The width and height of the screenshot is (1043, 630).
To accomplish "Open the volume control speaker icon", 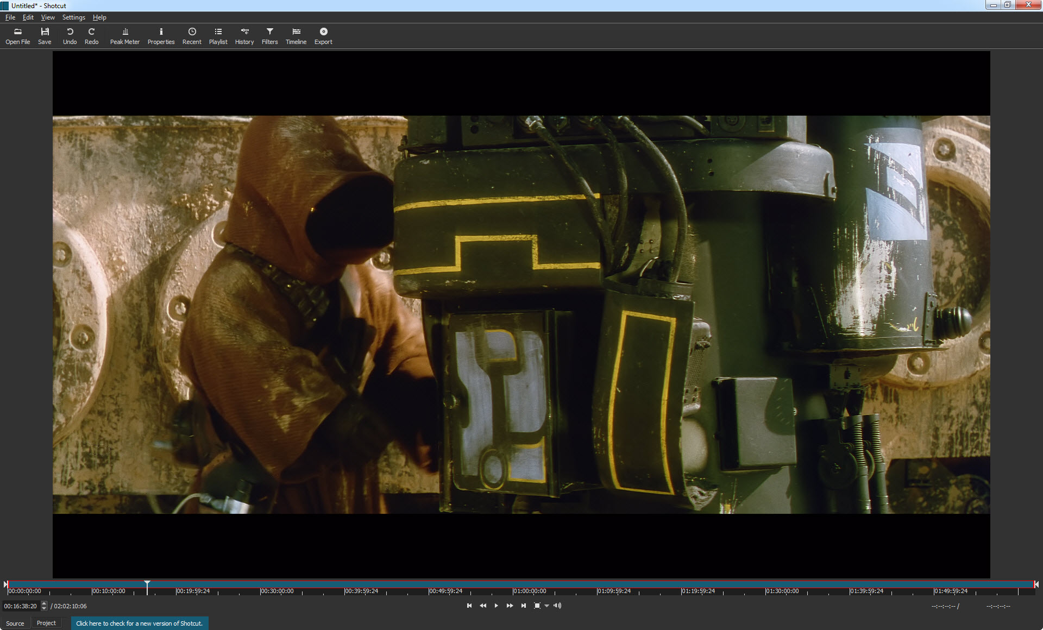I will pyautogui.click(x=557, y=606).
